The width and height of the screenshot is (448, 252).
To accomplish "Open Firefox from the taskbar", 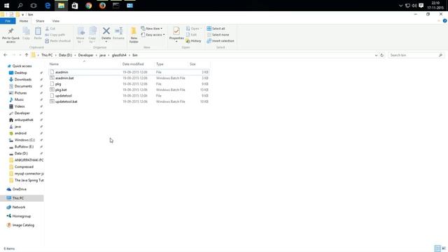I will (x=102, y=6).
